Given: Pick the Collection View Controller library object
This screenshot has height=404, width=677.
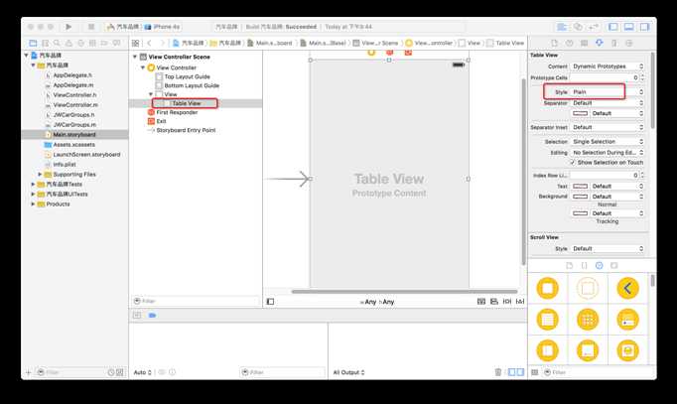Looking at the screenshot, I should pyautogui.click(x=588, y=320).
